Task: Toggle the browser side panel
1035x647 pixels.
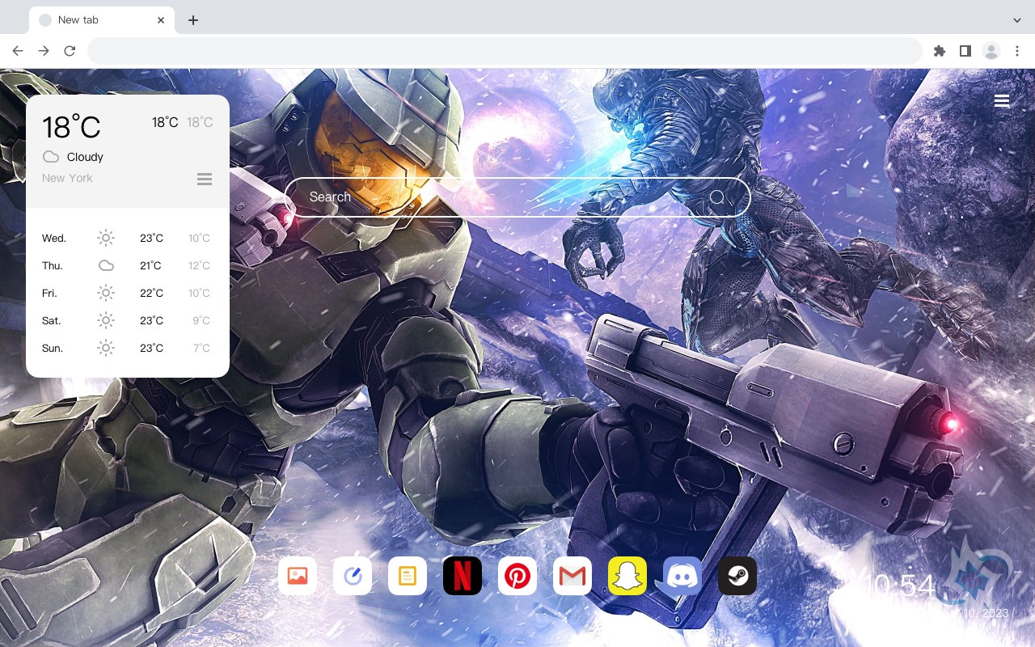Action: point(965,51)
